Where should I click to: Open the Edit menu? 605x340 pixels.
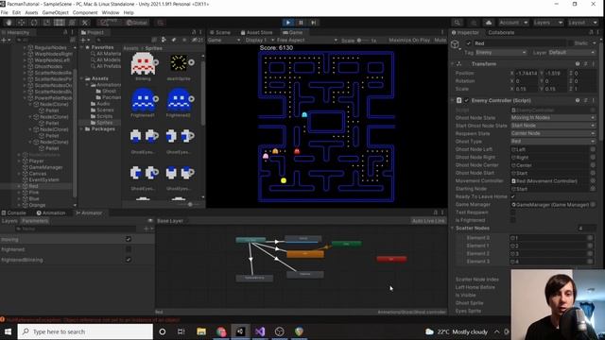tap(16, 12)
